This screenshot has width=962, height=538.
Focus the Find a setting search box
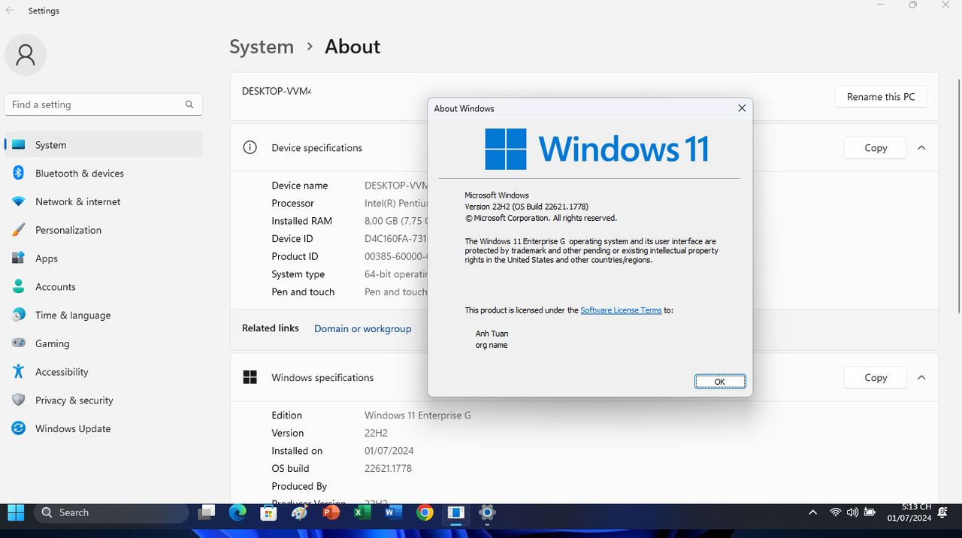104,104
